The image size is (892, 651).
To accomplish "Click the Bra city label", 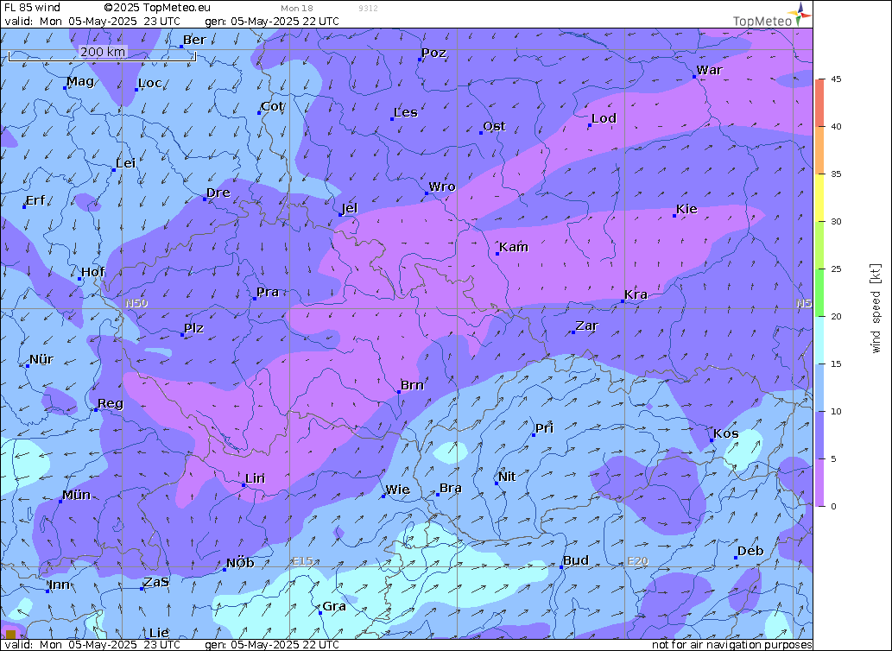I will (x=451, y=488).
